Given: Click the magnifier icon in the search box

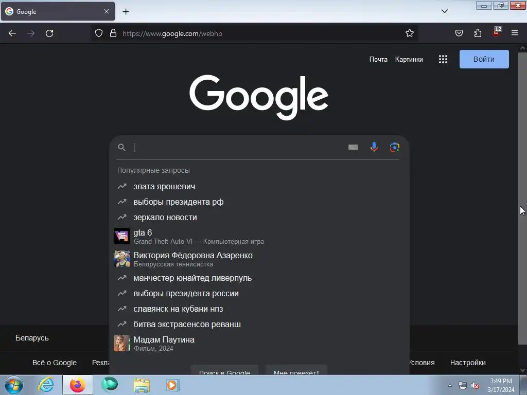Looking at the screenshot, I should [x=121, y=148].
